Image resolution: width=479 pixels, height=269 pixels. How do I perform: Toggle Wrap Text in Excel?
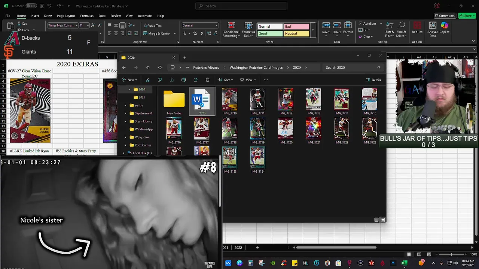[153, 25]
